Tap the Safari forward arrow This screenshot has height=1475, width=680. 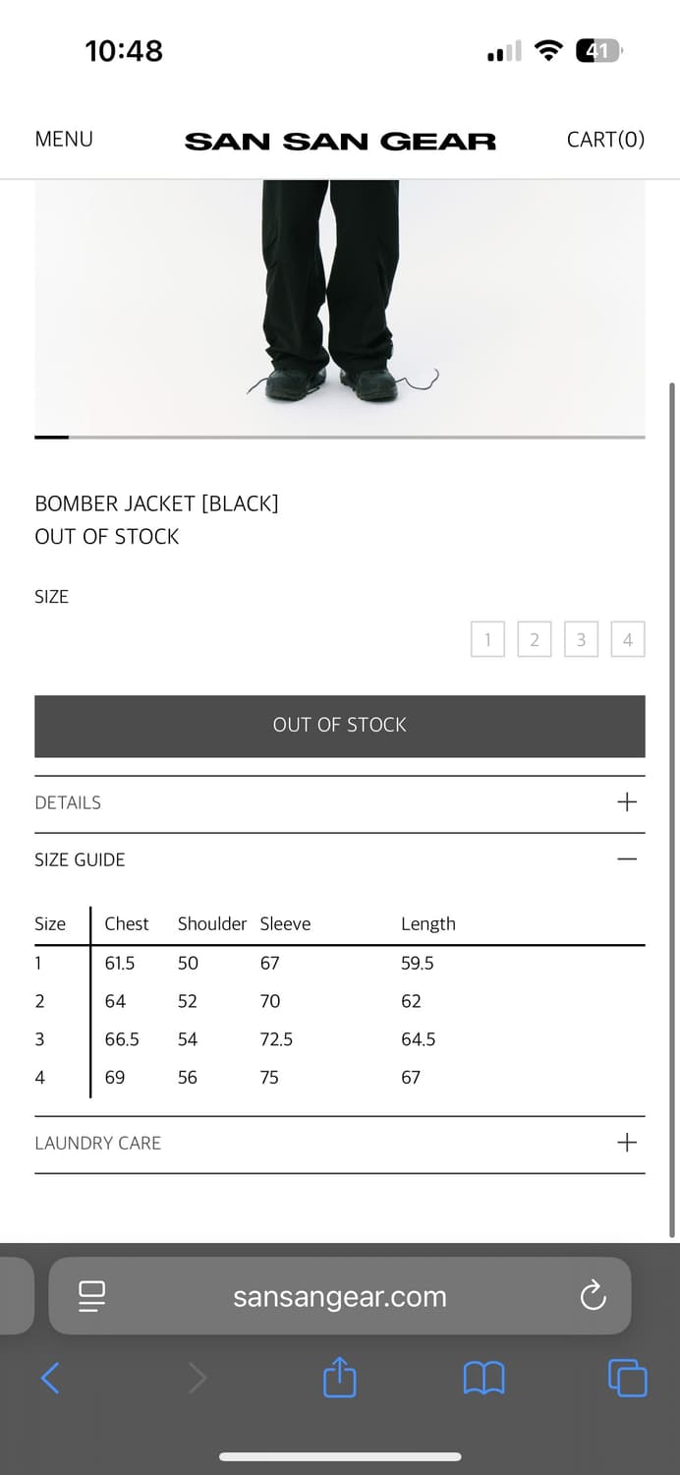point(198,1378)
